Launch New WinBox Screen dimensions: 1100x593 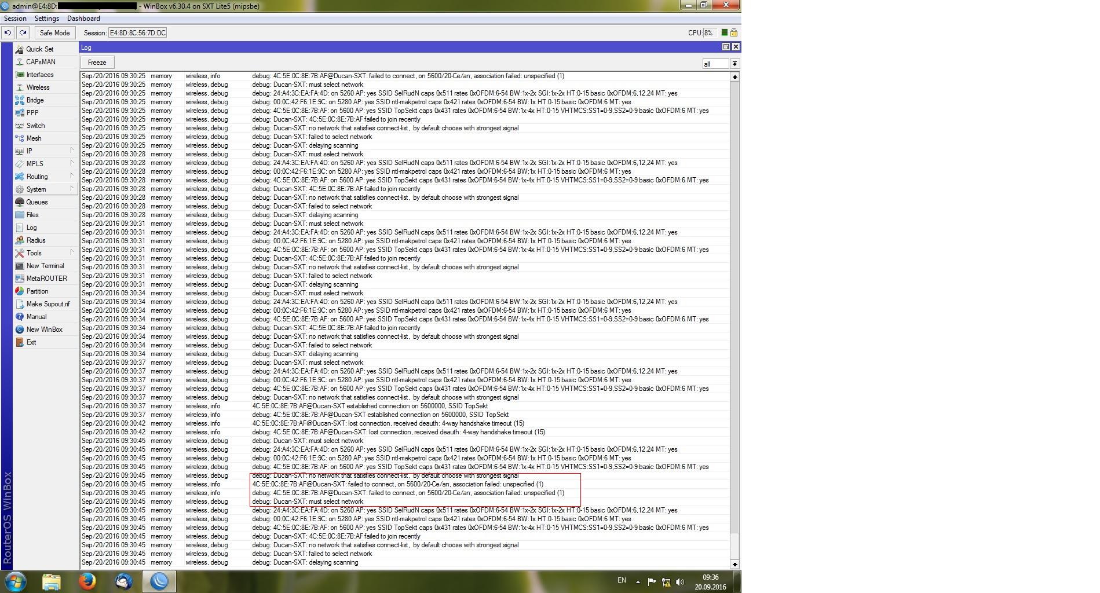point(44,330)
